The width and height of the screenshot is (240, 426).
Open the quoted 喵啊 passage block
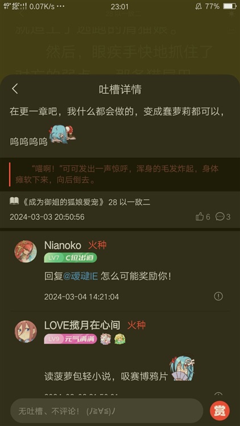coord(120,174)
